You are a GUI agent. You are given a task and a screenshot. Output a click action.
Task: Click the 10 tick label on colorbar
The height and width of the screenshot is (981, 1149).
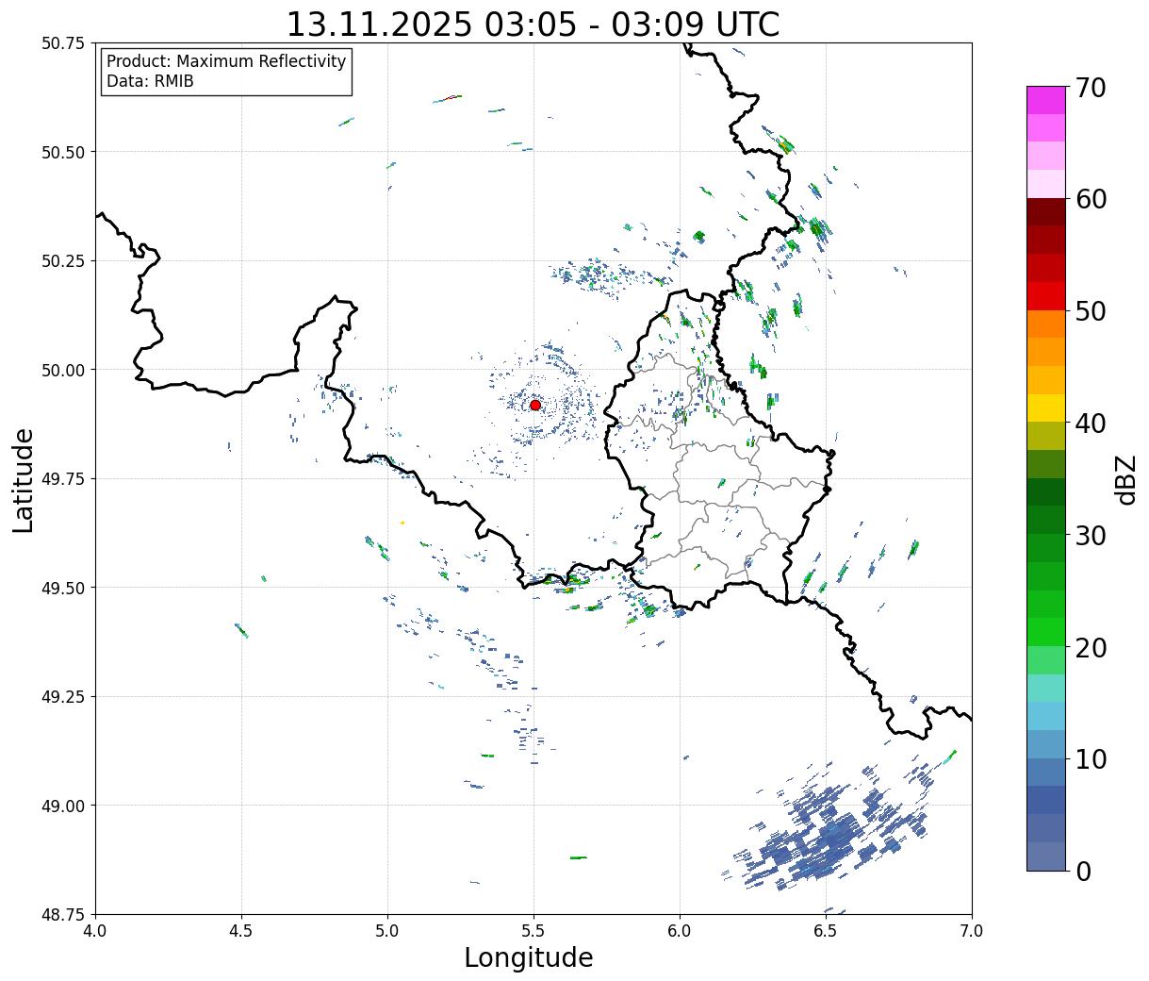point(1091,759)
